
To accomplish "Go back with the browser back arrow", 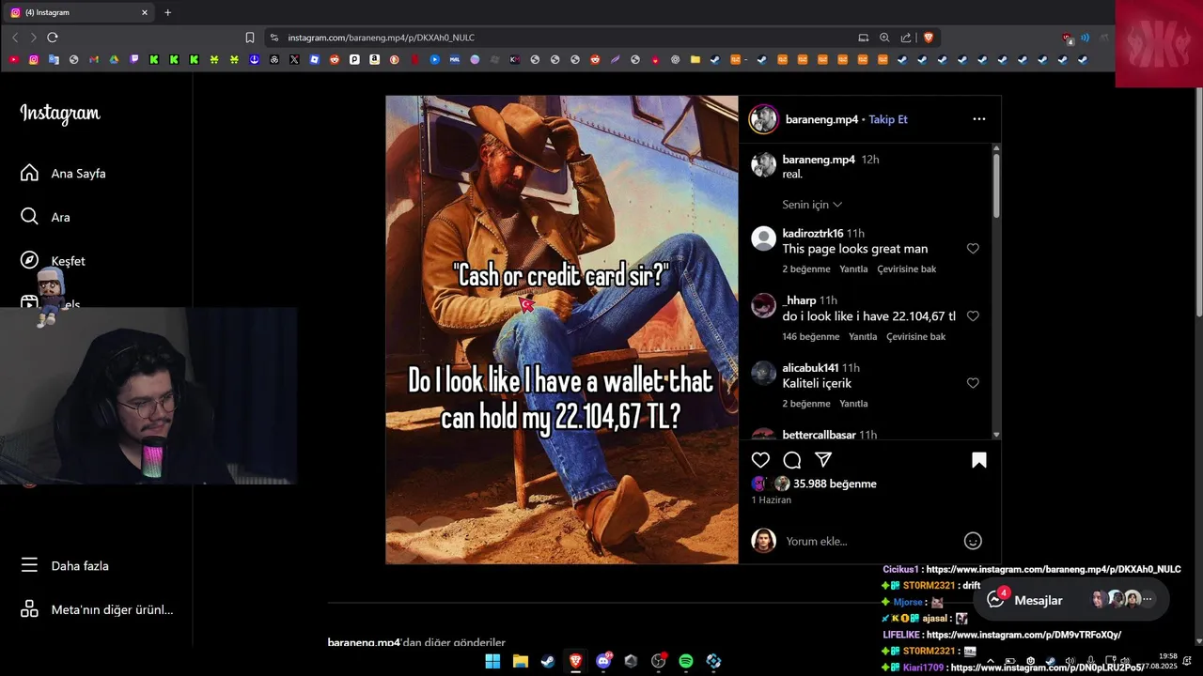I will (x=15, y=38).
